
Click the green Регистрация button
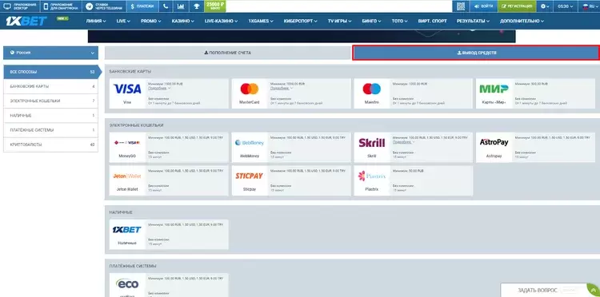tap(517, 6)
